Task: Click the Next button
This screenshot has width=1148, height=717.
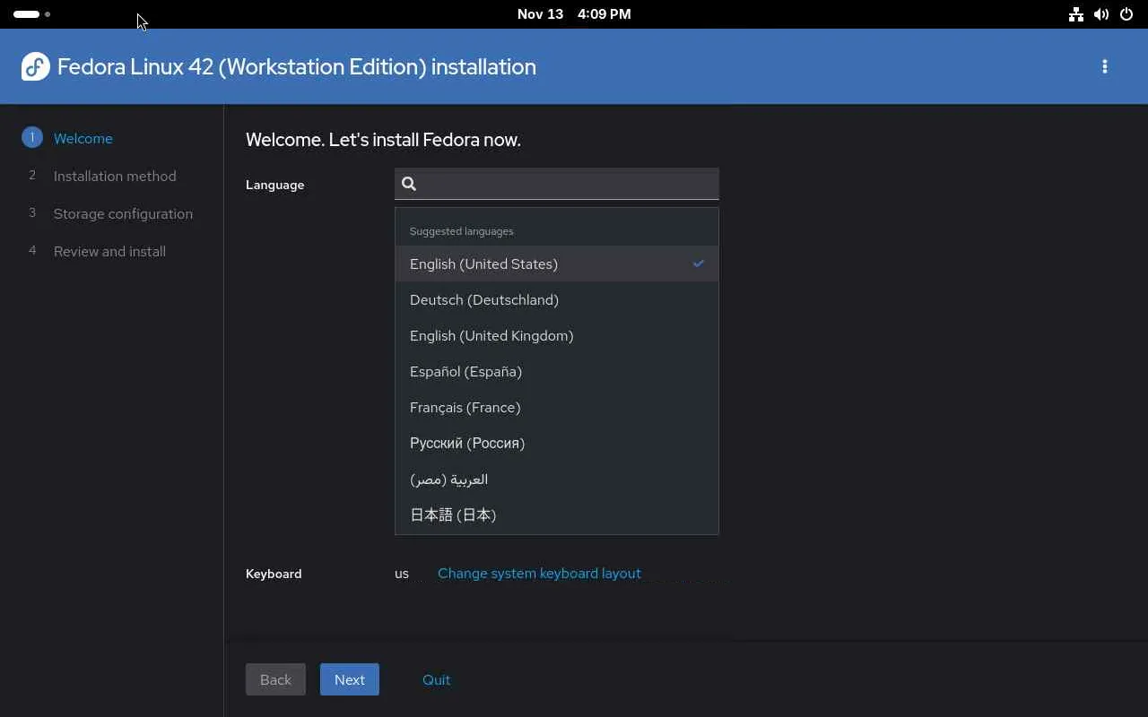Action: tap(350, 679)
